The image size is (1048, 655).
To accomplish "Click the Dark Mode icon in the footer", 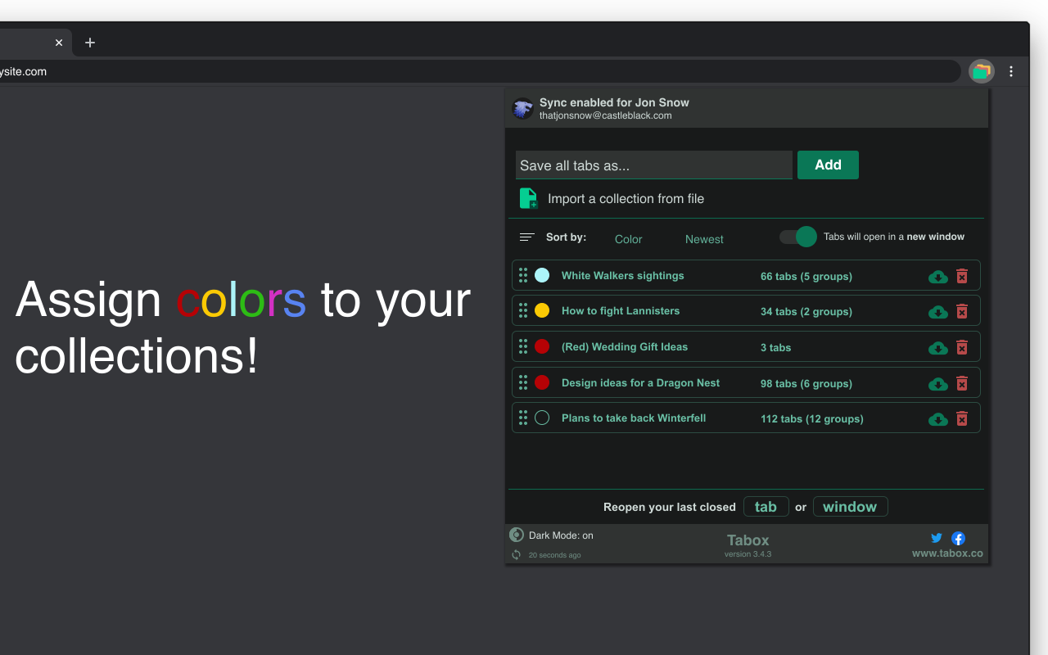I will [x=516, y=535].
